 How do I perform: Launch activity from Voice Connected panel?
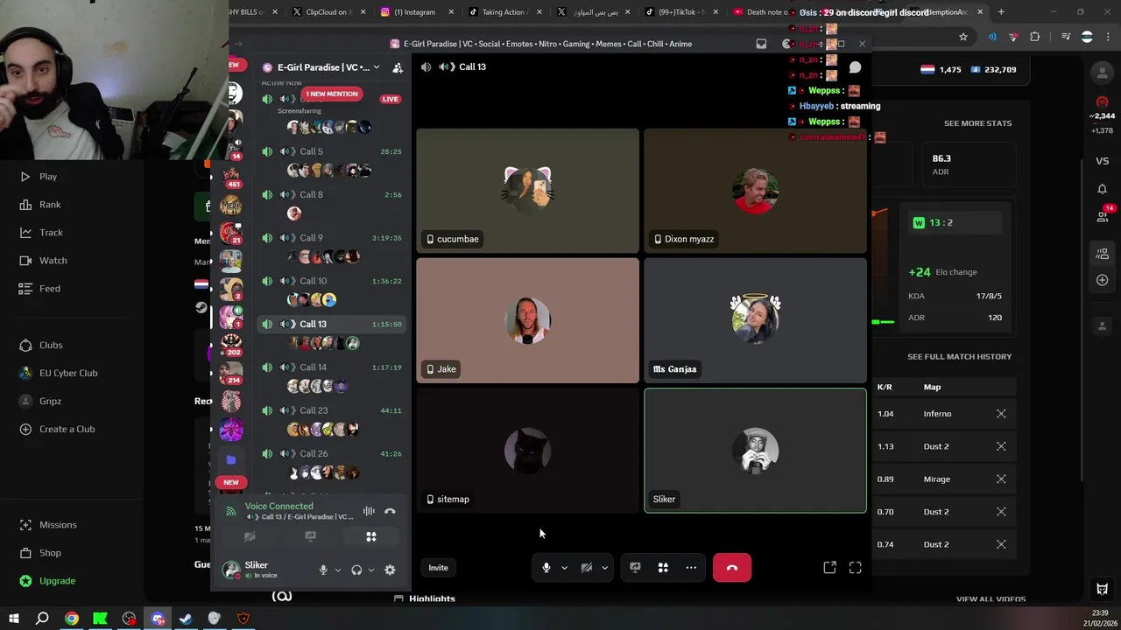tap(371, 536)
